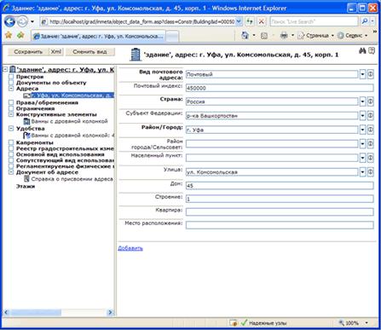Click the building icon of the tree root node
Viewport: 381px width, 330px height.
click(x=12, y=69)
